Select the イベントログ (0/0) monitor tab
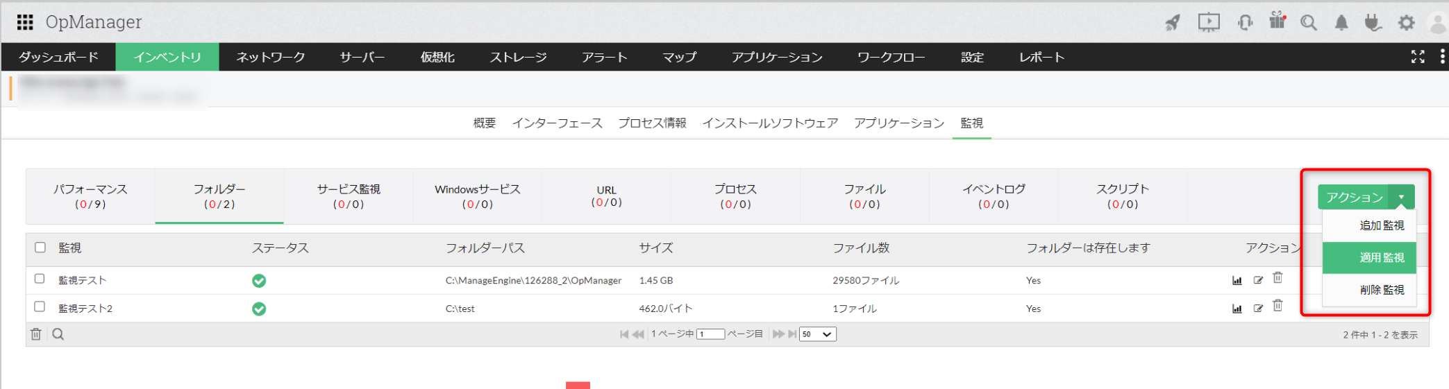The image size is (1449, 389). (x=994, y=196)
